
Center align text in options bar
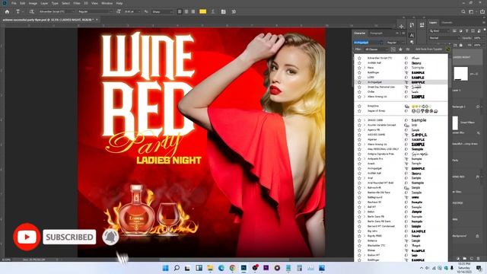tap(186, 11)
